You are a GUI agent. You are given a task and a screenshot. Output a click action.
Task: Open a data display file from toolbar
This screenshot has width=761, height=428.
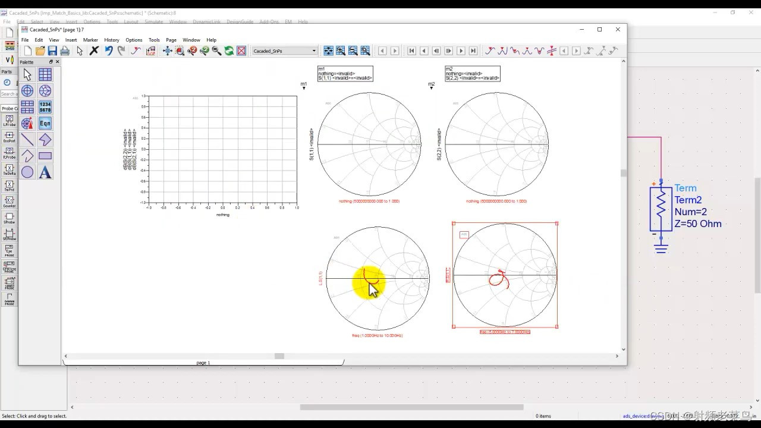(40, 51)
